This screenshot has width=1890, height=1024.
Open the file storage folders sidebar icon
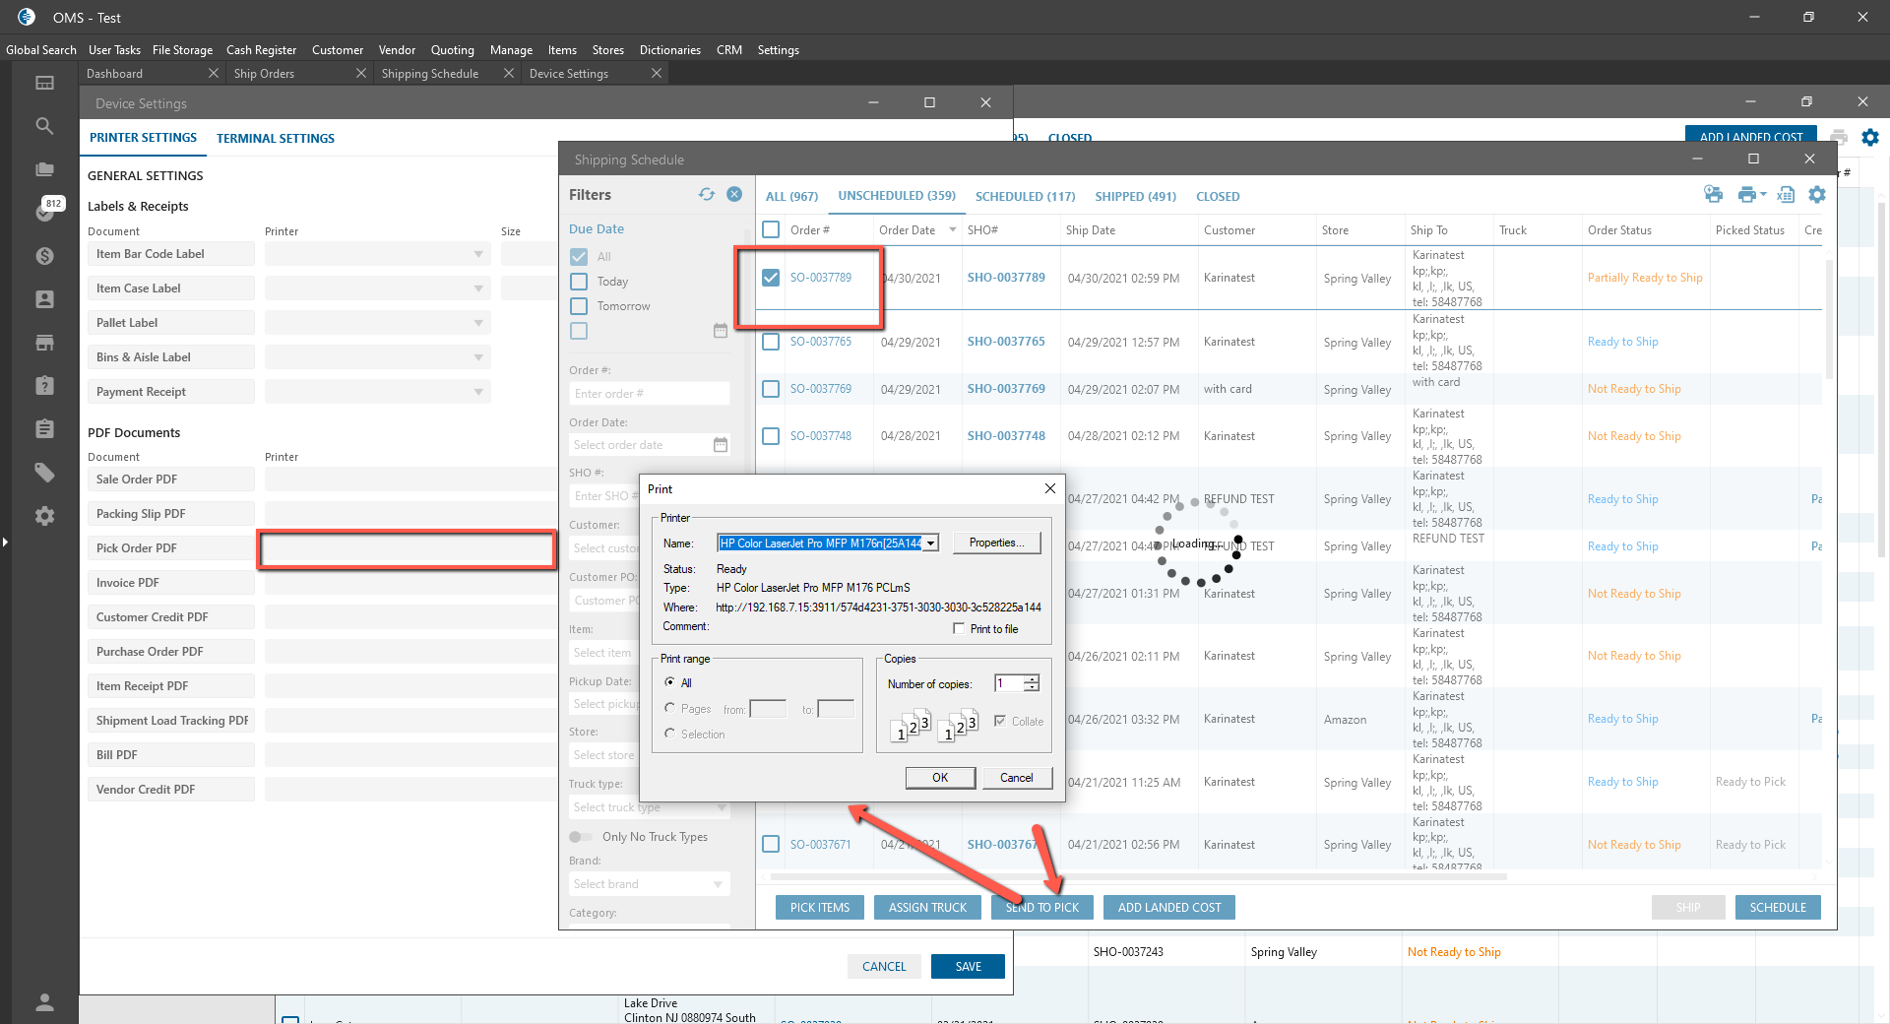(44, 169)
